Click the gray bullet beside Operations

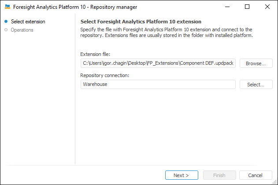(x=6, y=30)
